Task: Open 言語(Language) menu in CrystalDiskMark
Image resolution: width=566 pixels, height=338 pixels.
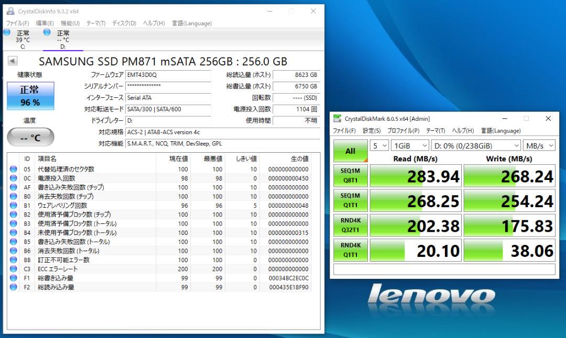Action: click(500, 131)
